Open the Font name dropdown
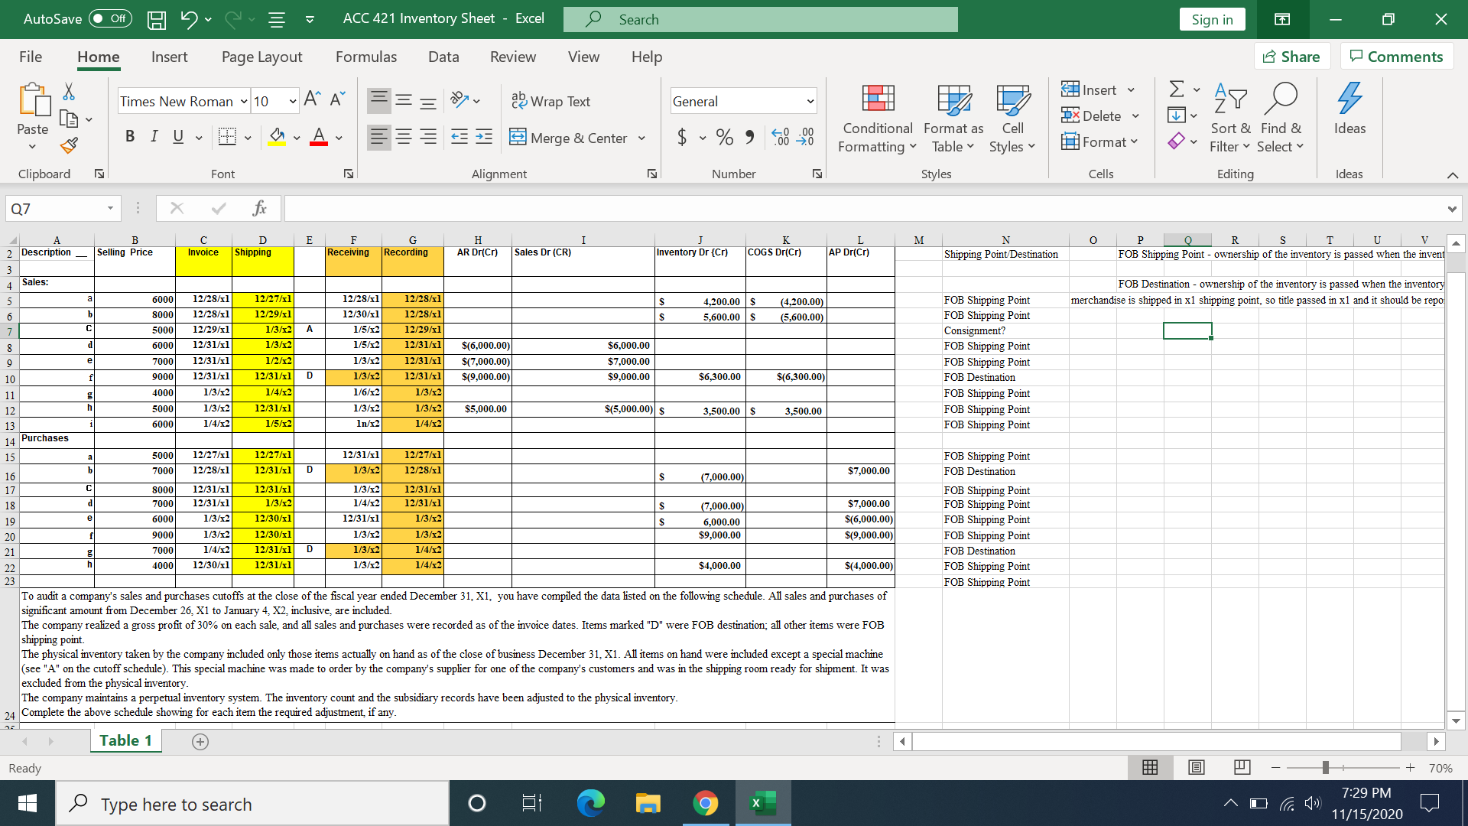 [243, 100]
